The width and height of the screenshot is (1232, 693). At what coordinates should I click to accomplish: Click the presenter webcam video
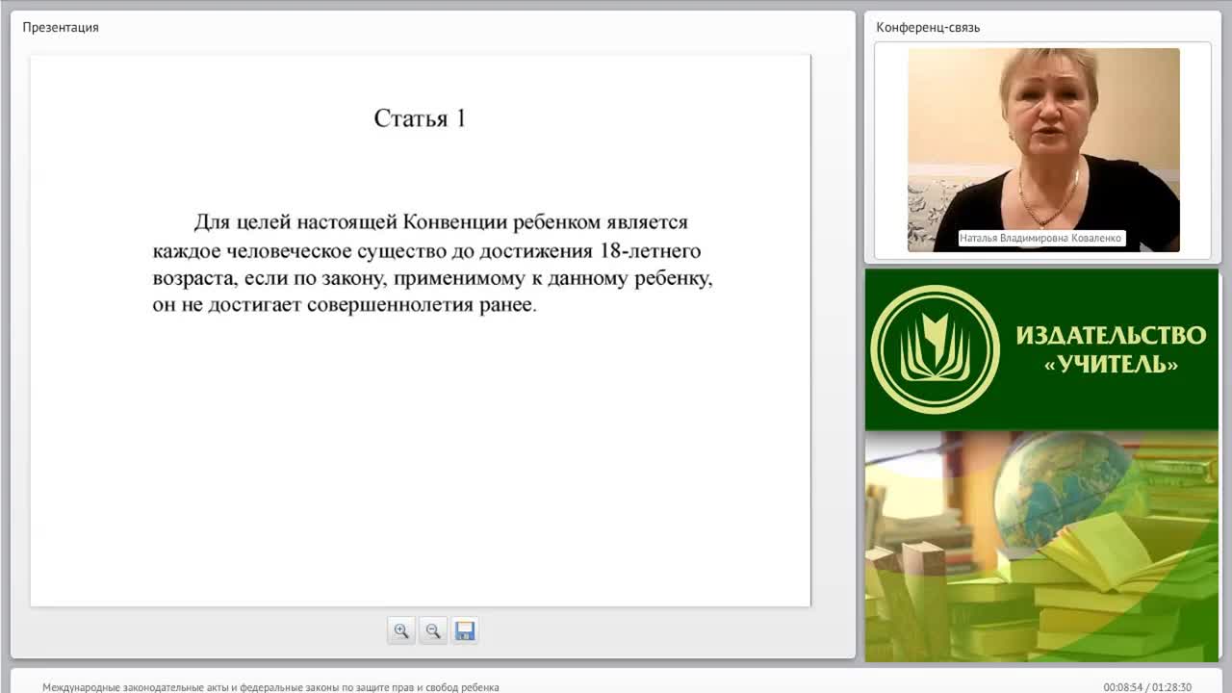pos(1043,150)
